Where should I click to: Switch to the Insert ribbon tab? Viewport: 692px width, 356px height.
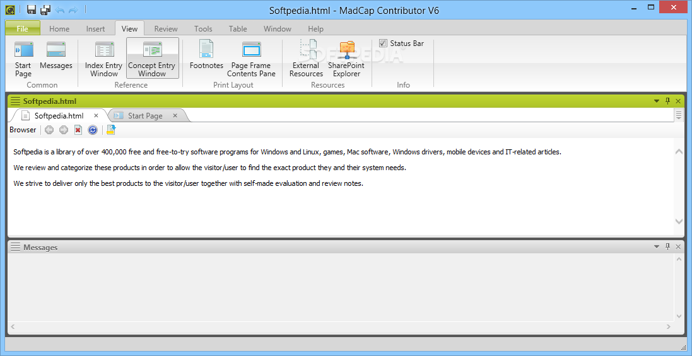[x=95, y=28]
